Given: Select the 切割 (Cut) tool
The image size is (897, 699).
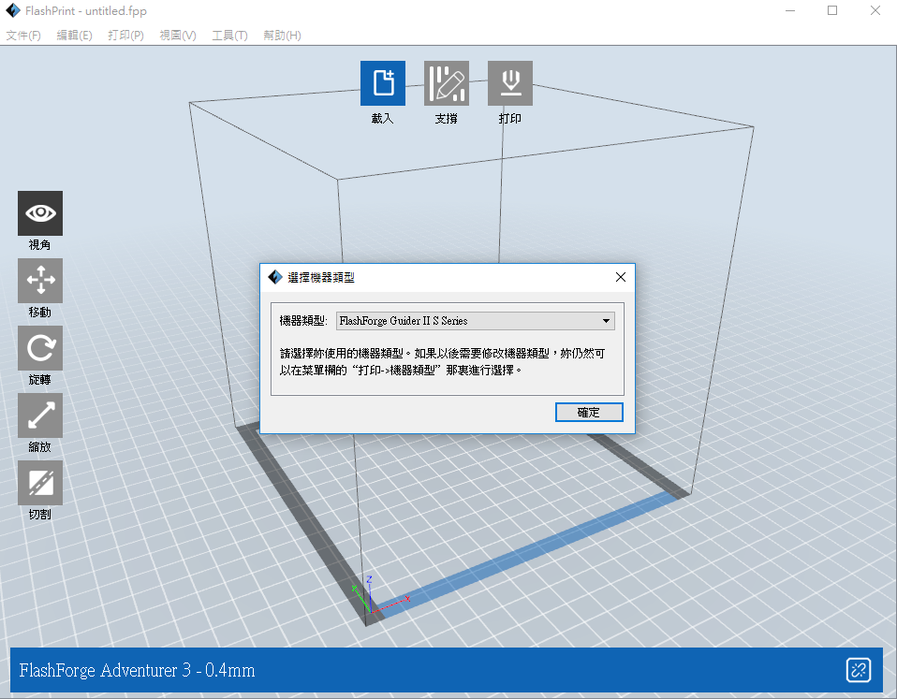Looking at the screenshot, I should pyautogui.click(x=40, y=483).
